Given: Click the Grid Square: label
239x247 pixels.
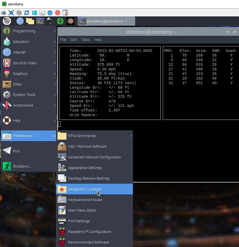Looking at the screenshot, I should (x=83, y=115).
